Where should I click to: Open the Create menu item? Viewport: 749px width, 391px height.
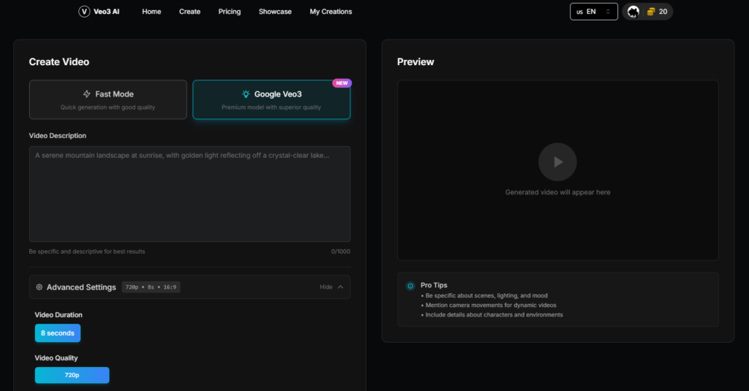(189, 12)
